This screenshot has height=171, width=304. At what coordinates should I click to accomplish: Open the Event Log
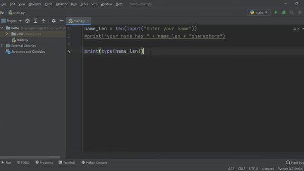(x=295, y=162)
